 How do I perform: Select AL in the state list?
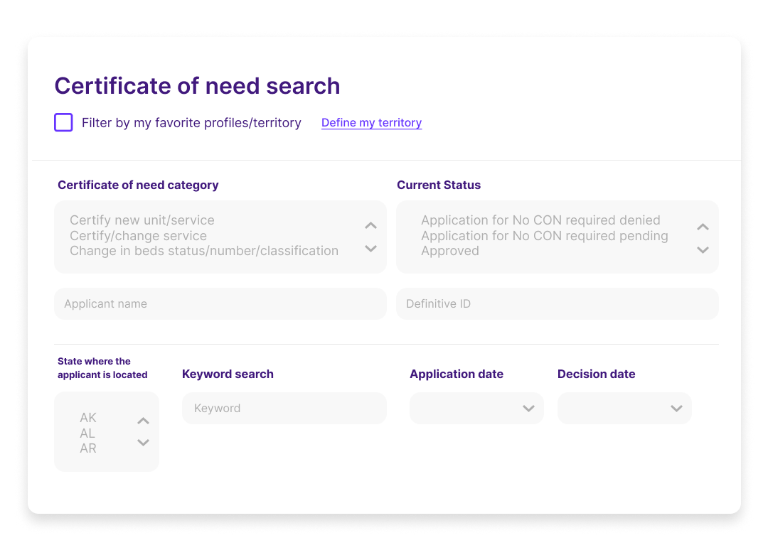click(88, 433)
